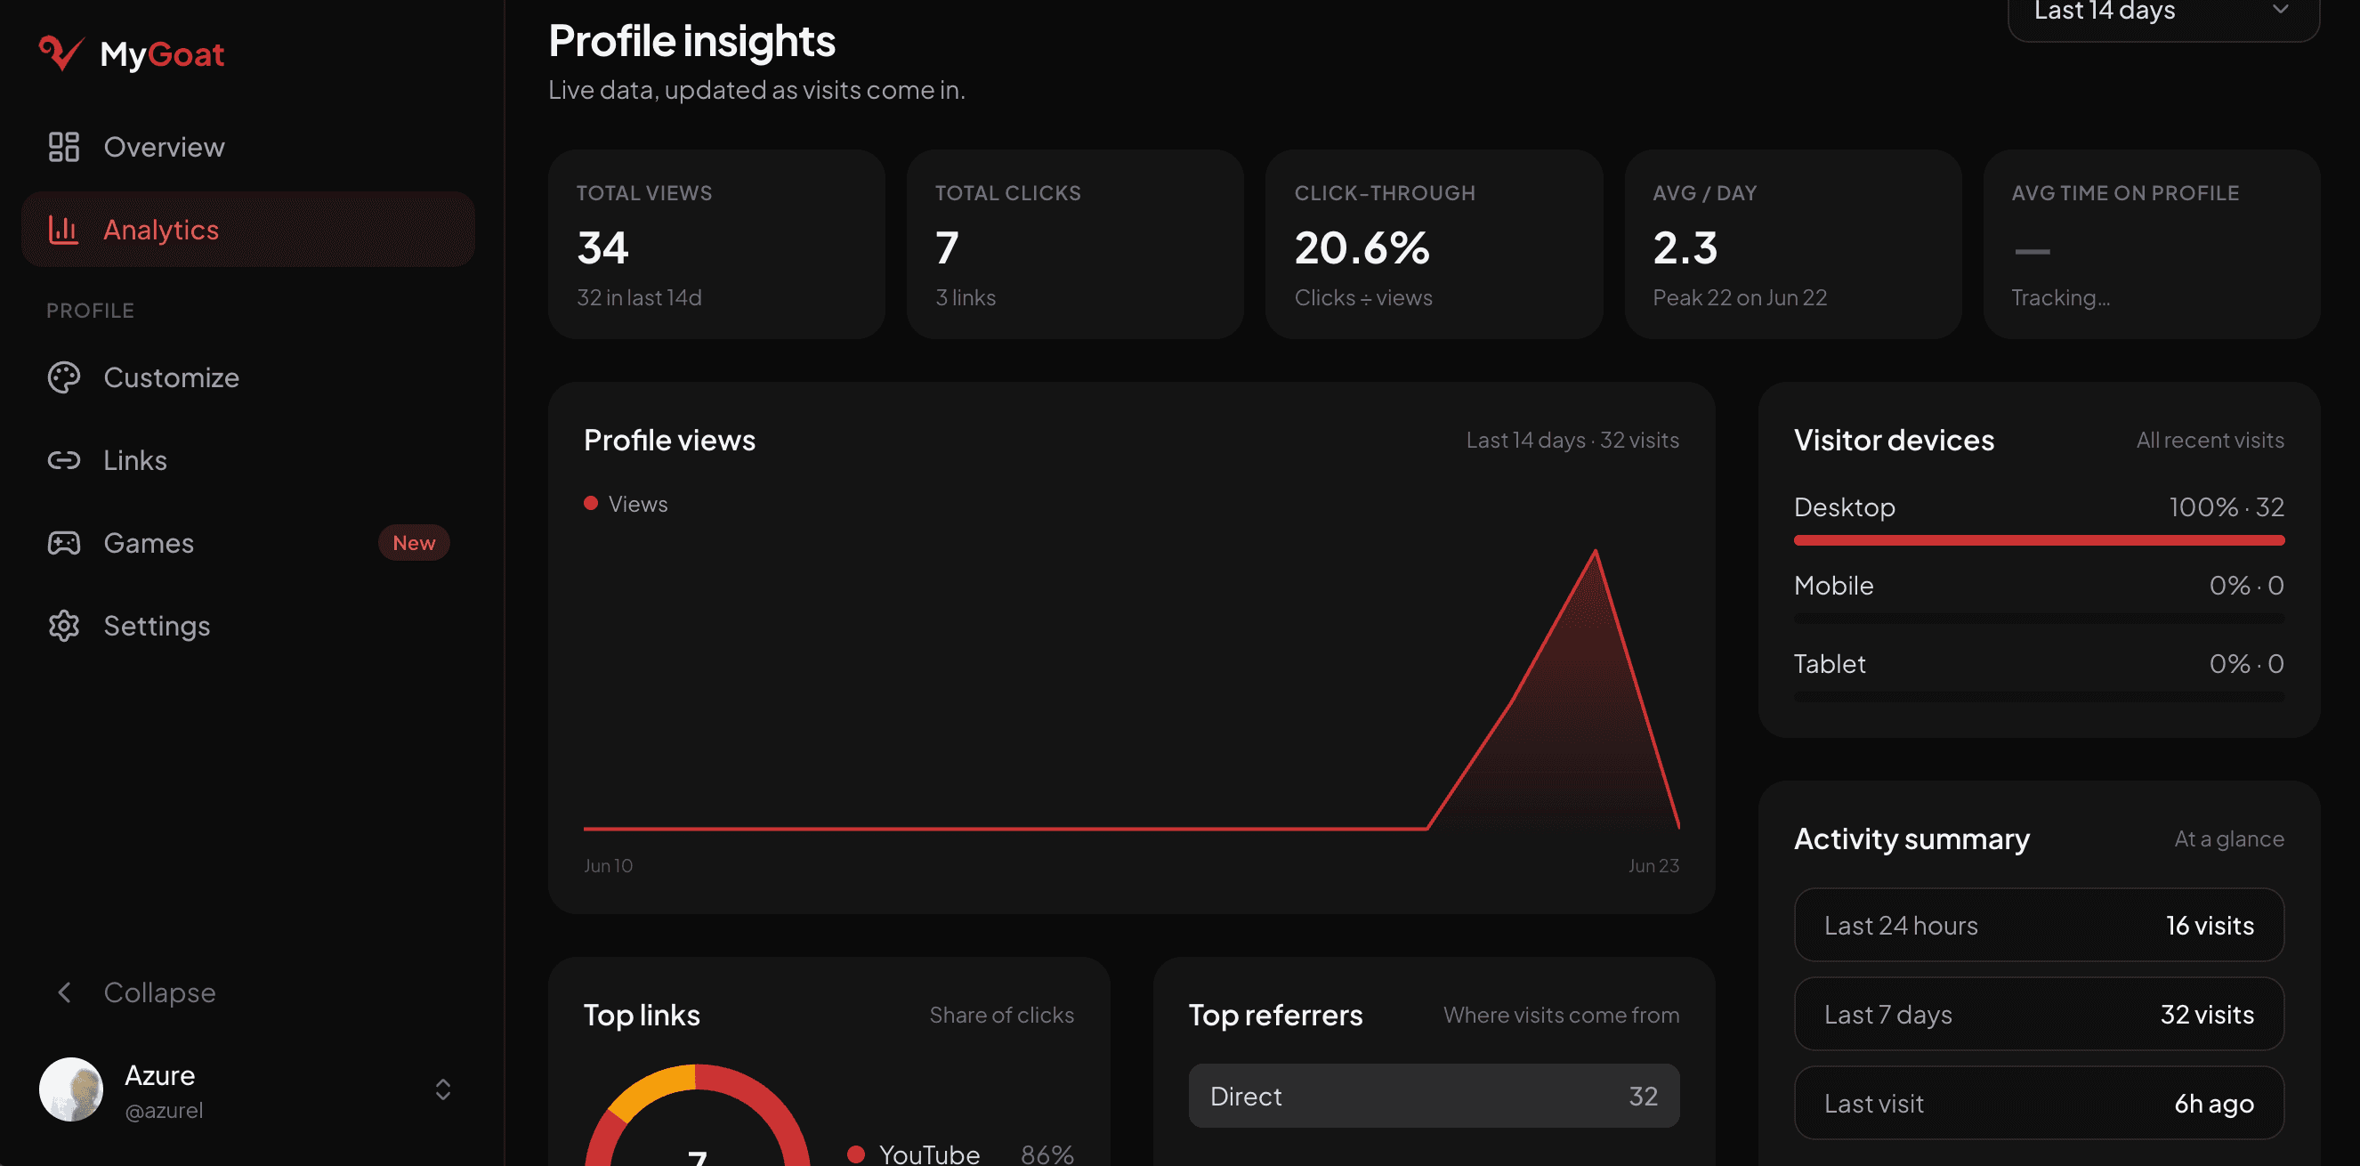This screenshot has width=2360, height=1166.
Task: Click the Customize palette icon
Action: 63,377
